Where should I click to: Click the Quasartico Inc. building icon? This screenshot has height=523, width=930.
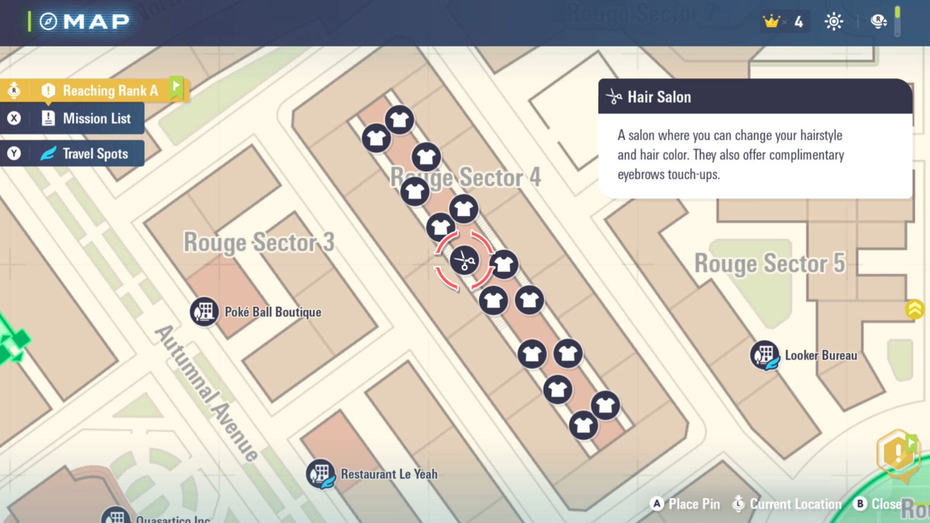[x=115, y=516]
